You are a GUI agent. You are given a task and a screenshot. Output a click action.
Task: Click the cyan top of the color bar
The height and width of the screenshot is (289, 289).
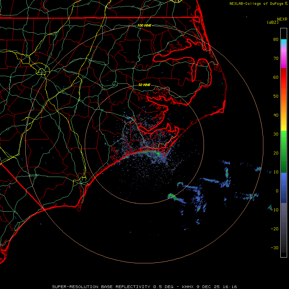tap(284, 42)
